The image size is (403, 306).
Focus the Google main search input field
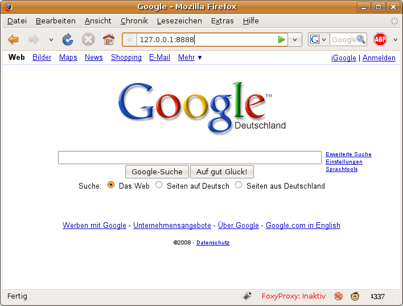pyautogui.click(x=190, y=157)
